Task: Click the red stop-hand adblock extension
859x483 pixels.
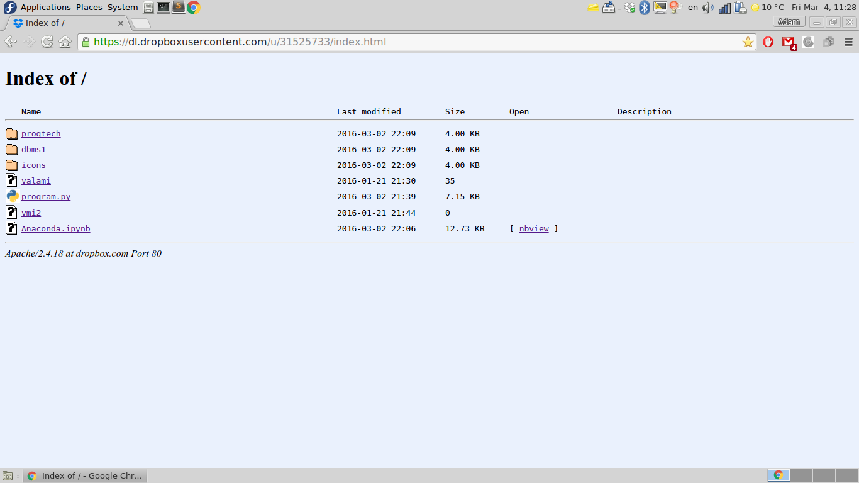Action: 768,42
